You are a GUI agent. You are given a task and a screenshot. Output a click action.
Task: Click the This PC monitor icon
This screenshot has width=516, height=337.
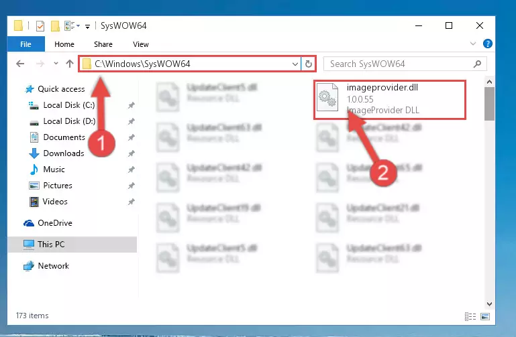(x=29, y=245)
